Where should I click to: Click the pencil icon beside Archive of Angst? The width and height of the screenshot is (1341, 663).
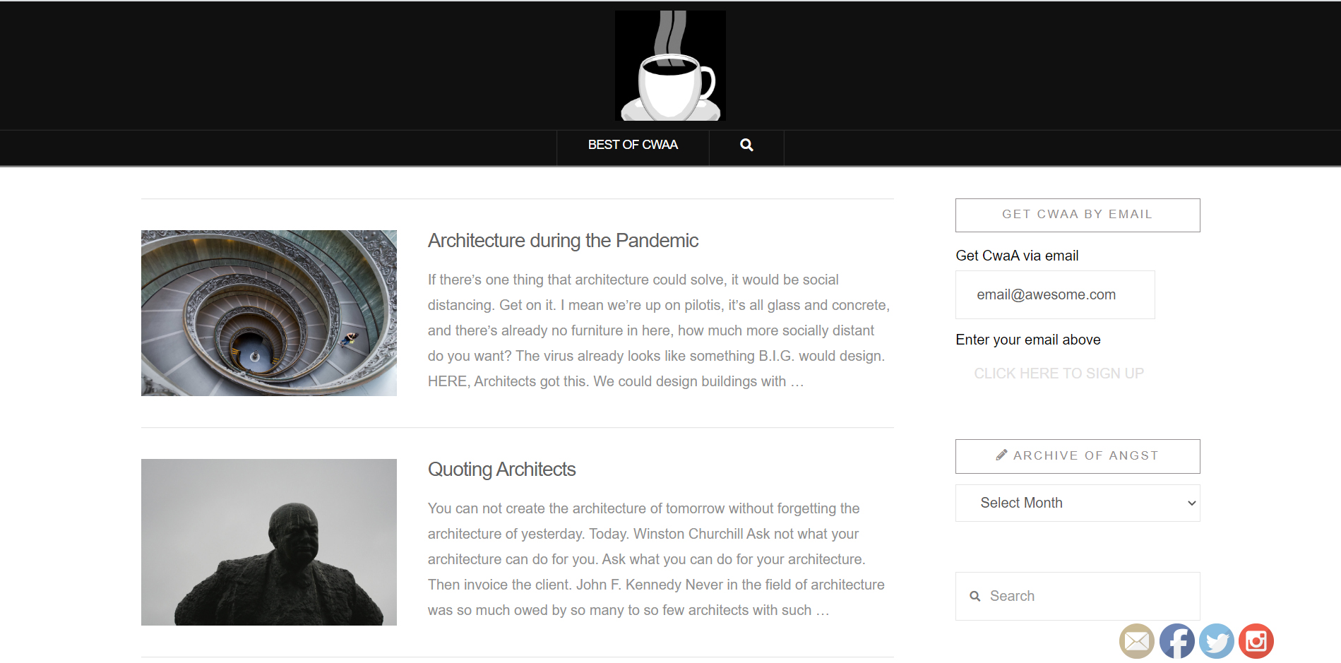[x=1001, y=455]
